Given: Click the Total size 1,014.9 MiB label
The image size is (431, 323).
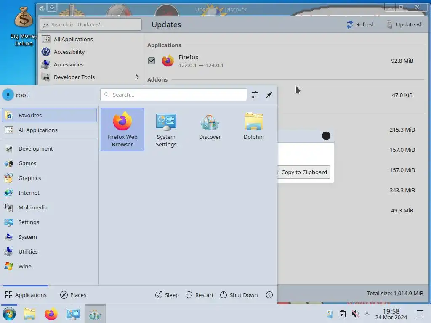Looking at the screenshot, I should pos(395,293).
